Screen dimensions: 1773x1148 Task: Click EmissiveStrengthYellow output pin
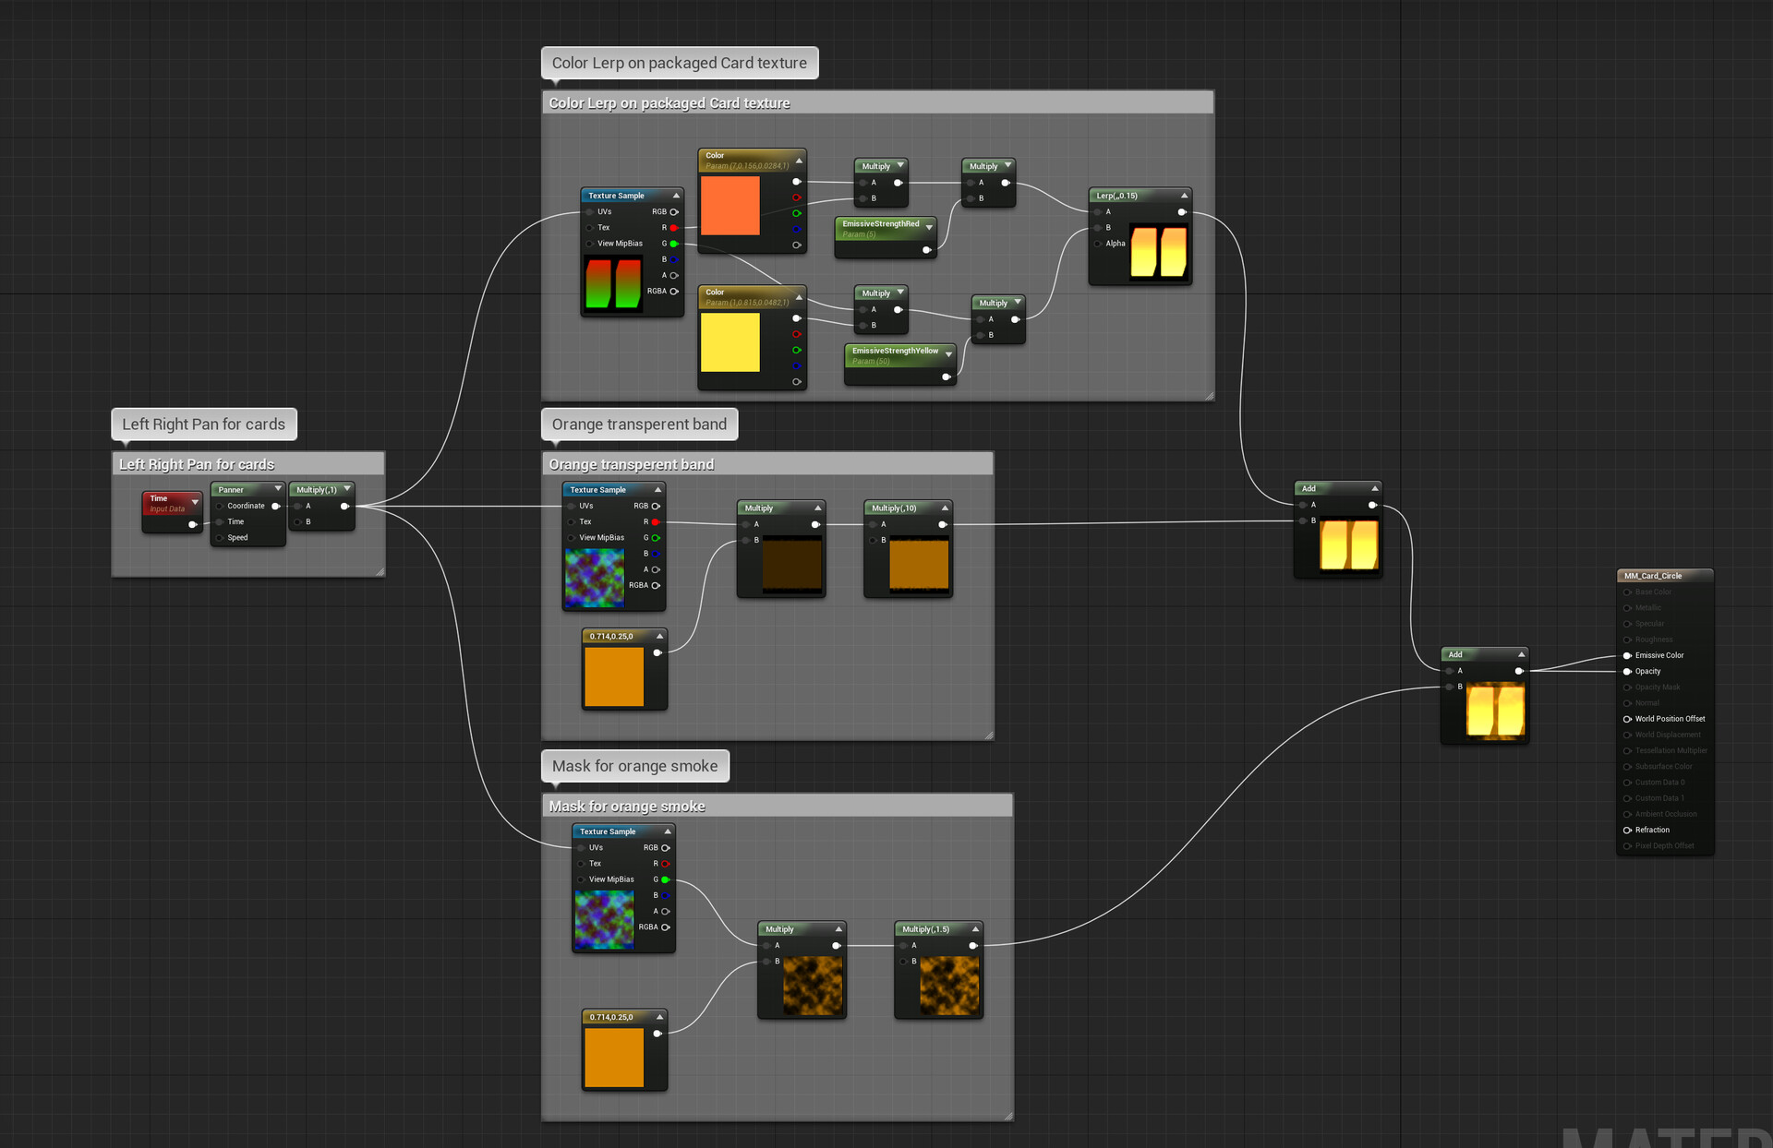pos(946,377)
